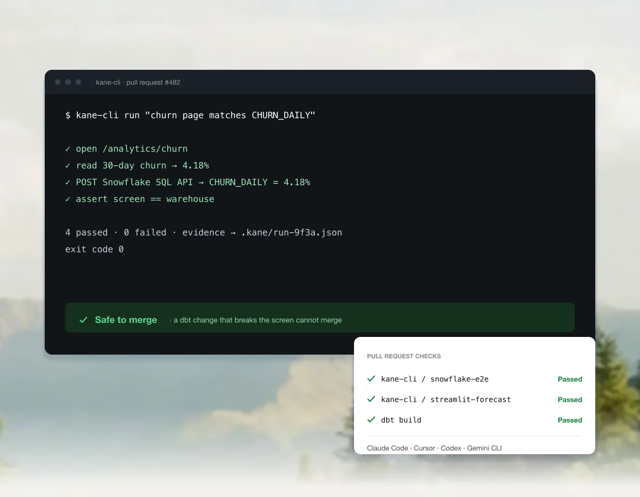The width and height of the screenshot is (640, 497).
Task: Click the 'POST Snowflake SQL API' step line
Action: 188,182
